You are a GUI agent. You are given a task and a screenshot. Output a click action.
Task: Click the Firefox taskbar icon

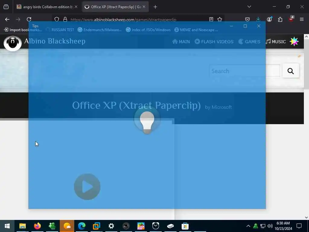pos(37,226)
